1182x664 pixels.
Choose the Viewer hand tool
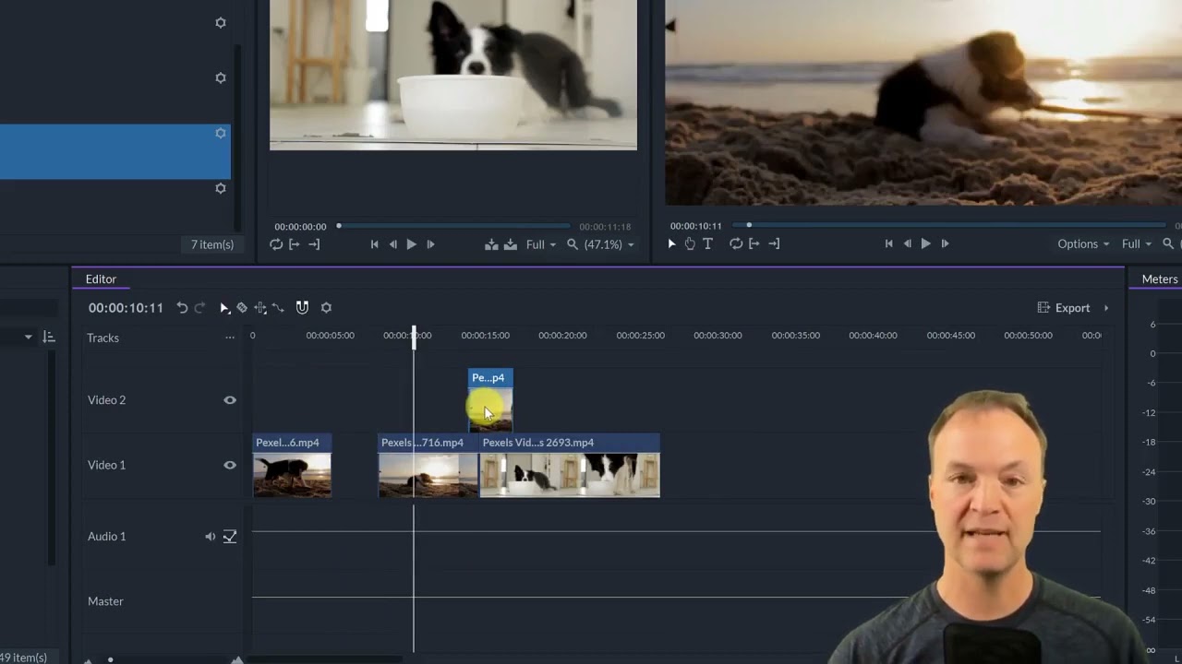(x=690, y=243)
